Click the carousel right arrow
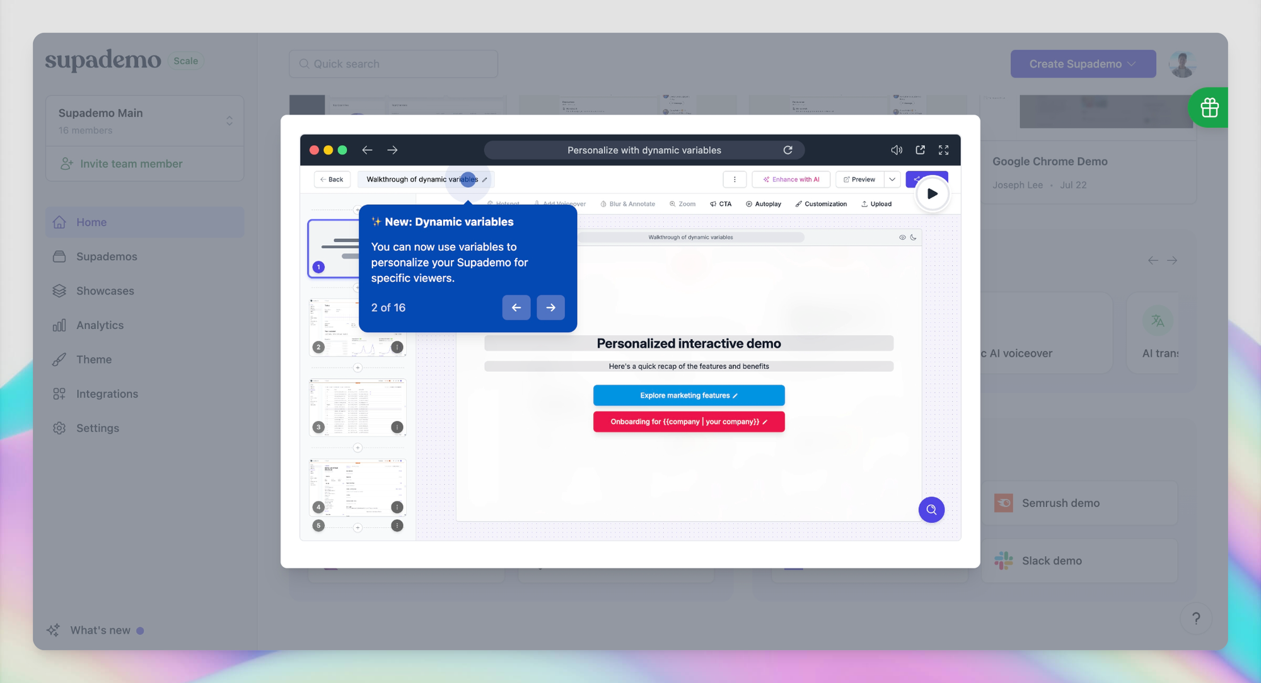Image resolution: width=1261 pixels, height=683 pixels. (1172, 260)
